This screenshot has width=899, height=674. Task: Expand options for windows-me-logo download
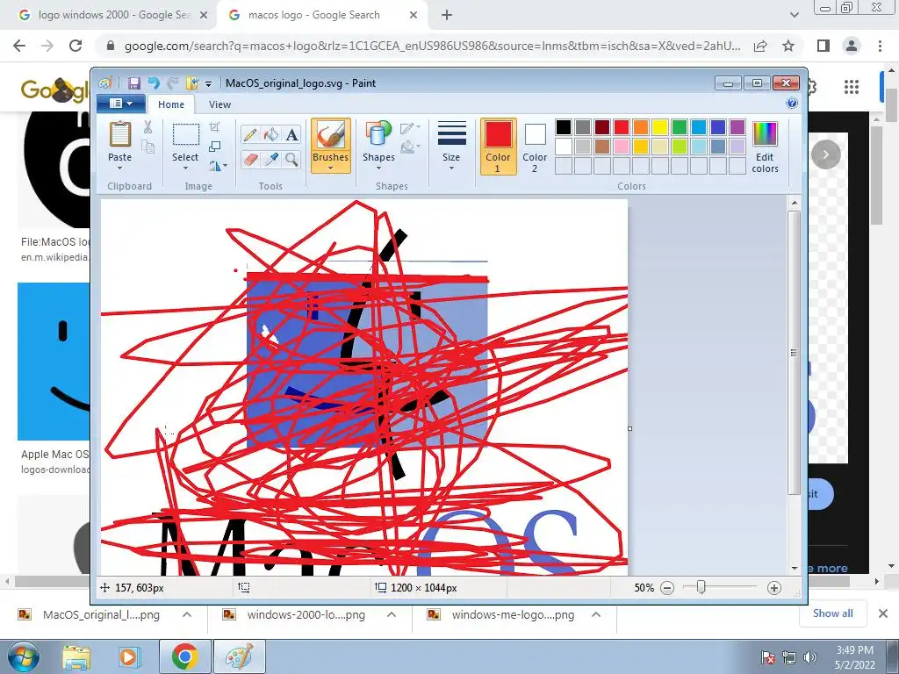click(x=596, y=615)
